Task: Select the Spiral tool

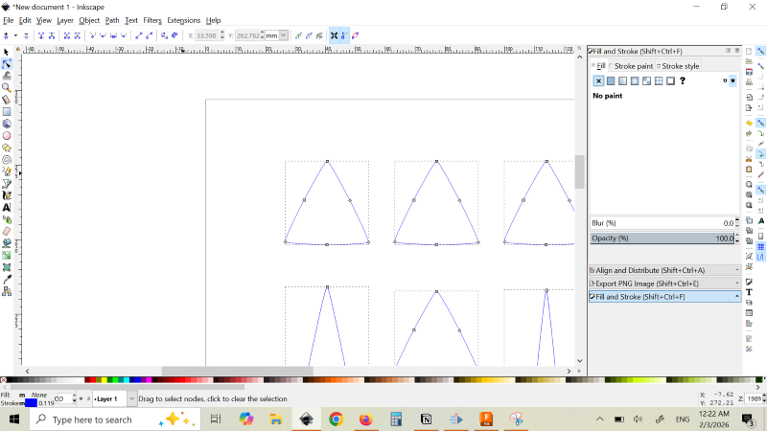Action: pyautogui.click(x=7, y=160)
